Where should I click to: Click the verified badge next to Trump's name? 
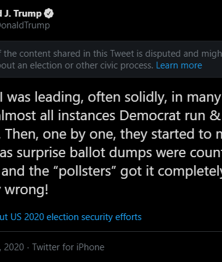click(49, 14)
